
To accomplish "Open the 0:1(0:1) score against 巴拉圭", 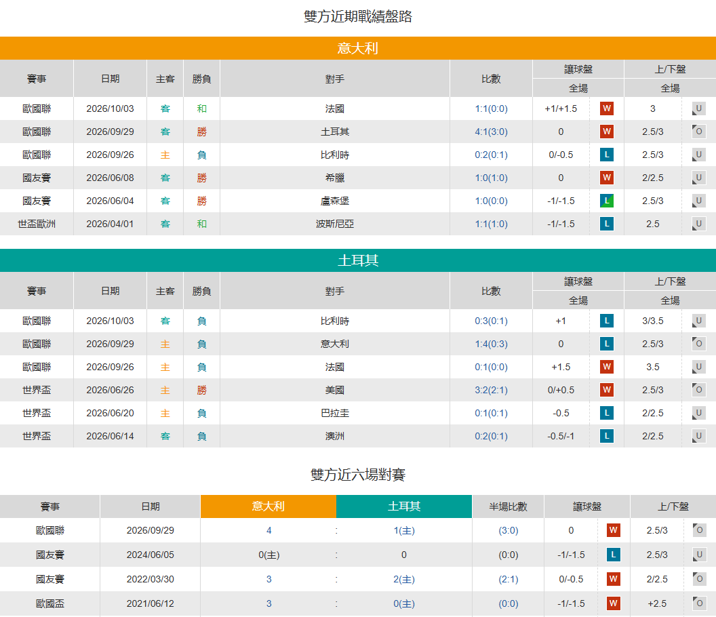I will 492,413.
